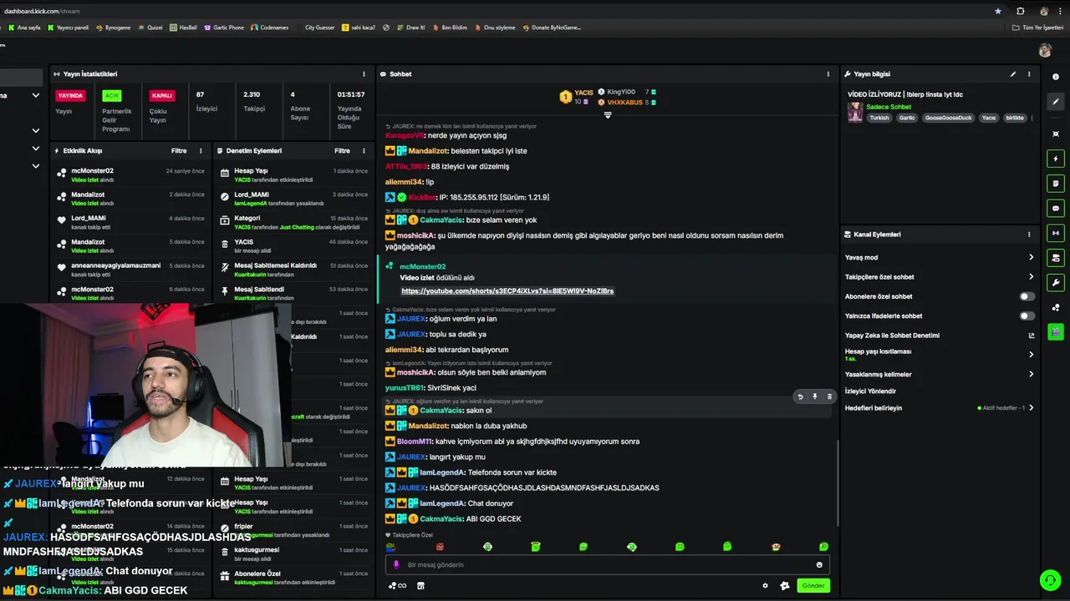Click the 2.310 Takipçi stat
The height and width of the screenshot is (601, 1070).
pyautogui.click(x=254, y=101)
